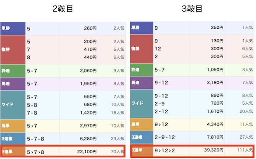This screenshot has height=159, width=256.
Task: Click the 9>12>2 combination
Action: (164, 150)
